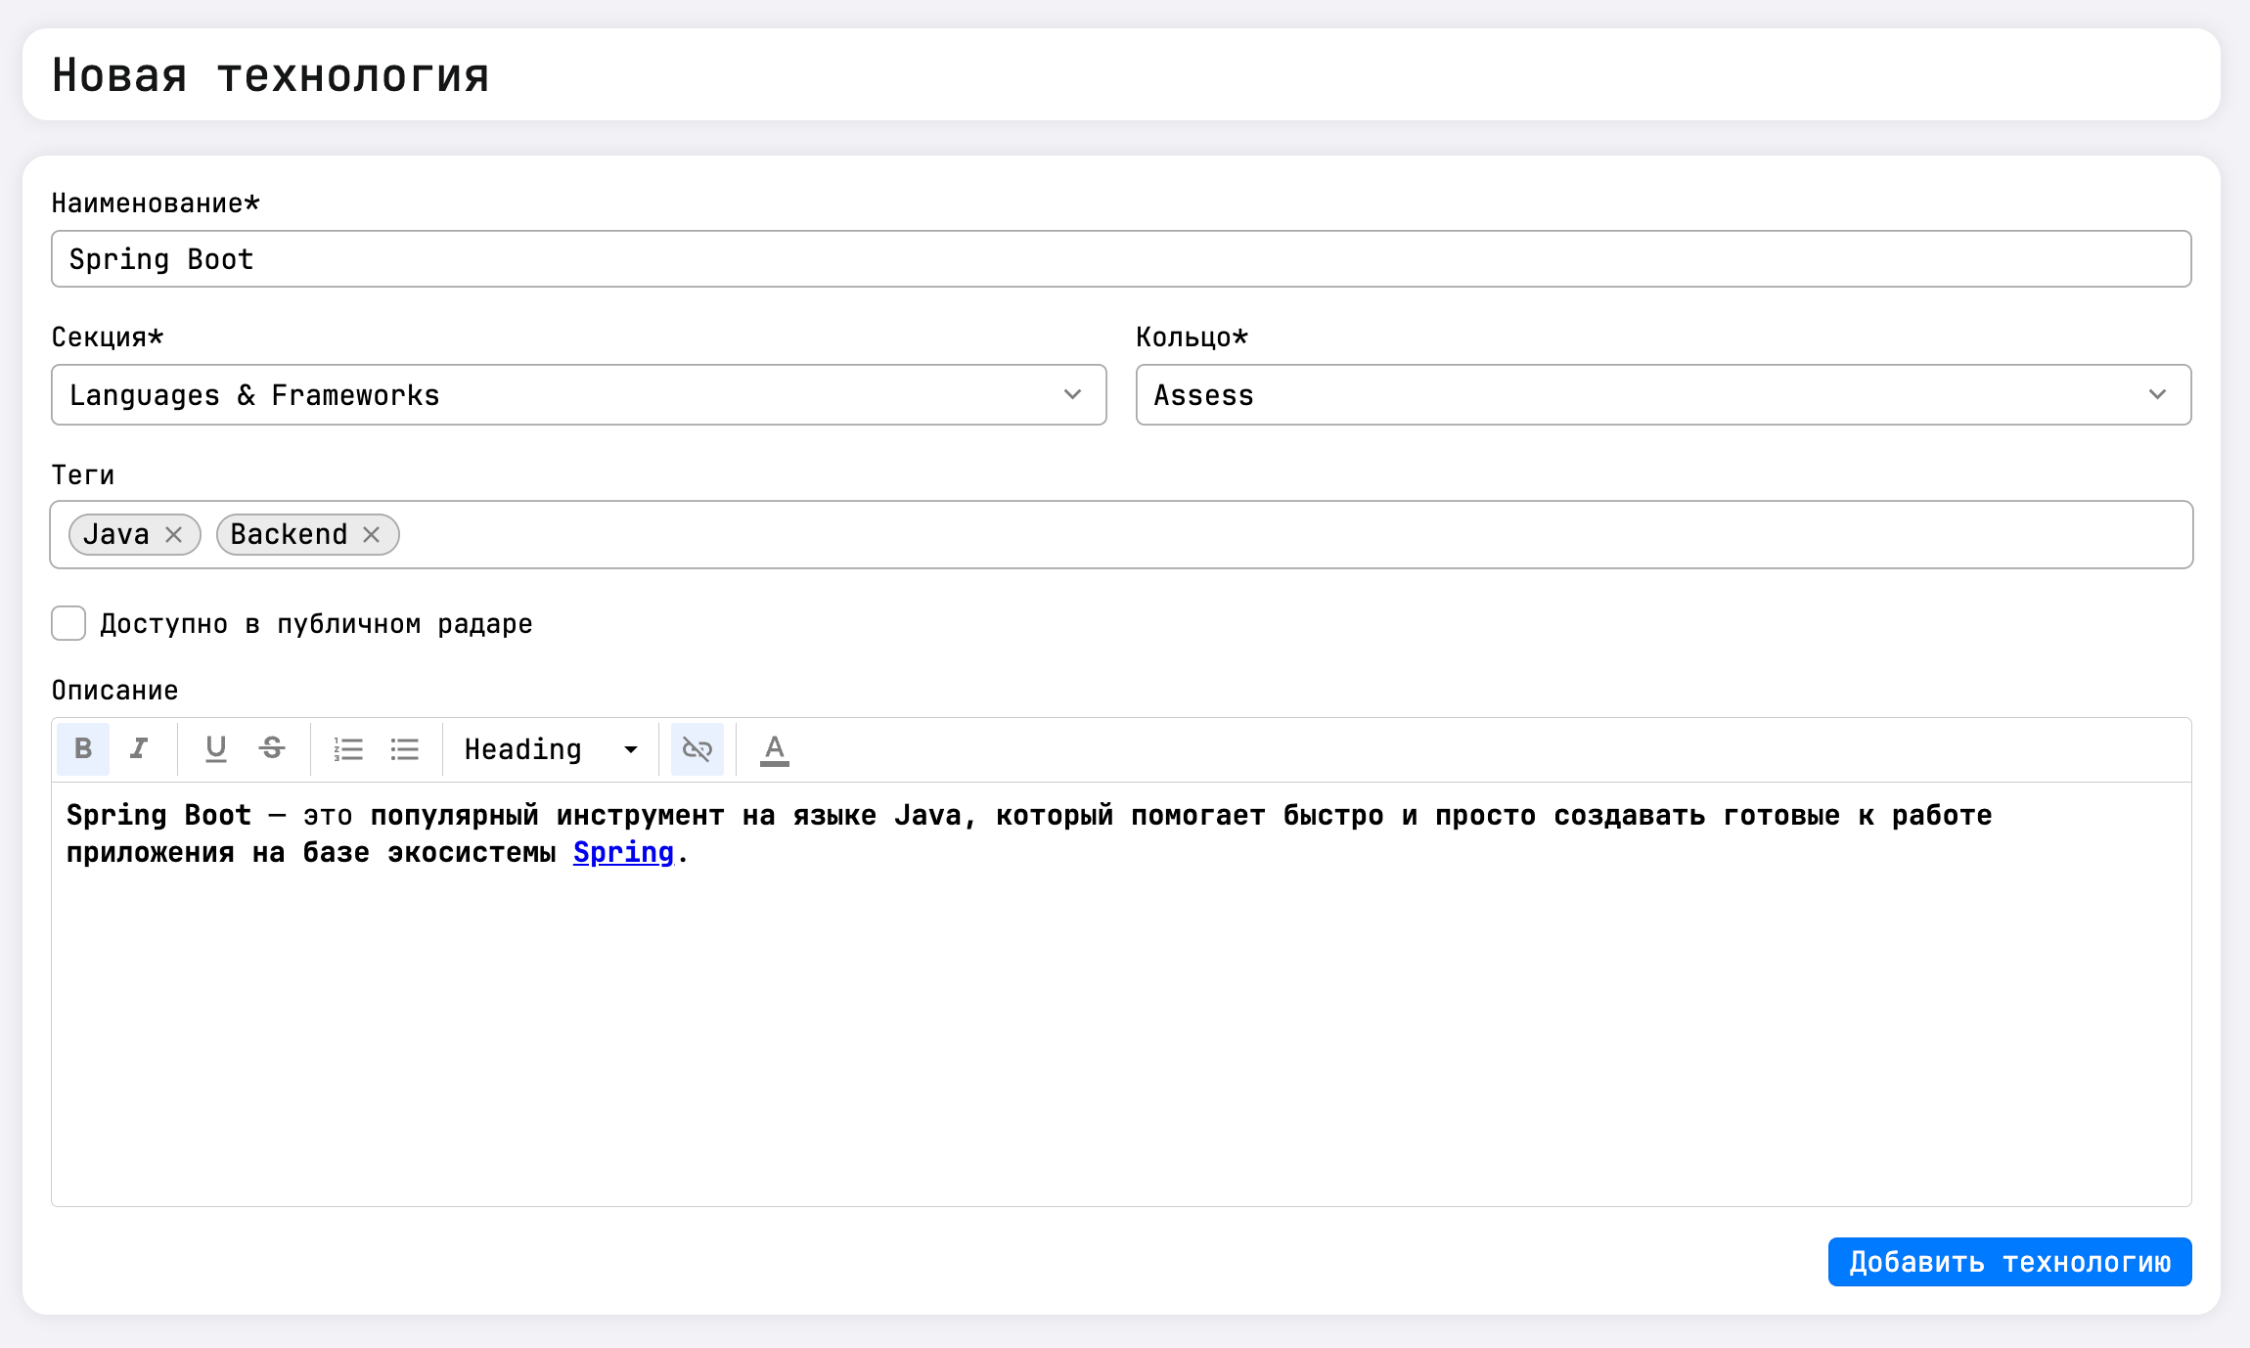2250x1348 pixels.
Task: Open the Секция dropdown
Action: point(579,395)
